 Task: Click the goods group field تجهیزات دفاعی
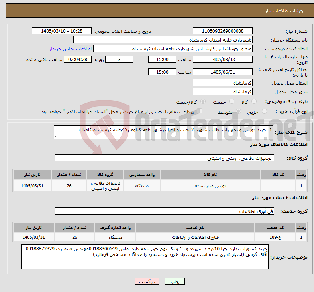165,158
